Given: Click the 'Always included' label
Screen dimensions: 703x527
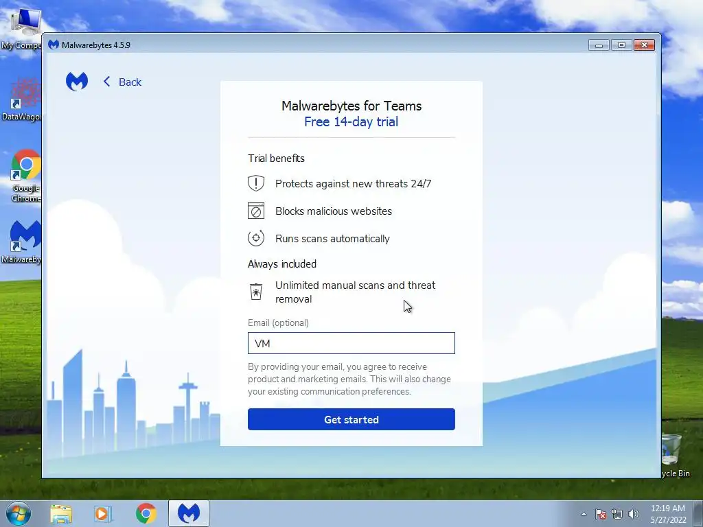Looking at the screenshot, I should (282, 264).
